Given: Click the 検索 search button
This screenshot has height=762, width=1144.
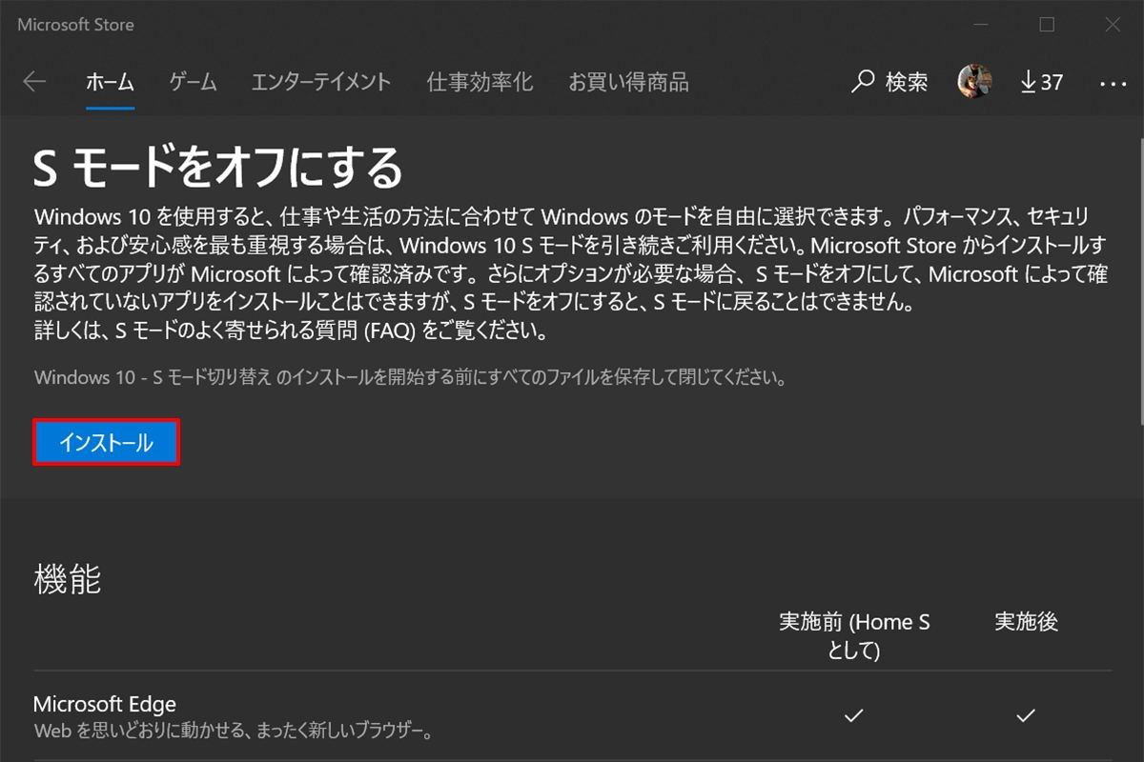Looking at the screenshot, I should (890, 82).
